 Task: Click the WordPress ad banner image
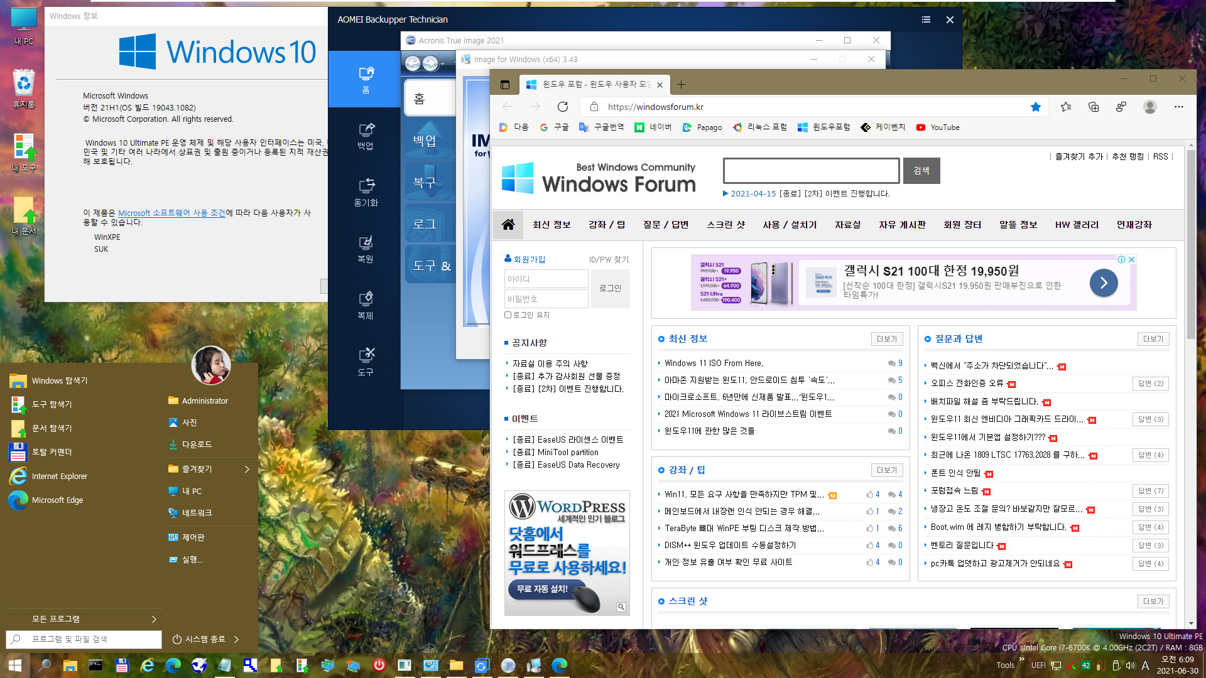[x=567, y=552]
